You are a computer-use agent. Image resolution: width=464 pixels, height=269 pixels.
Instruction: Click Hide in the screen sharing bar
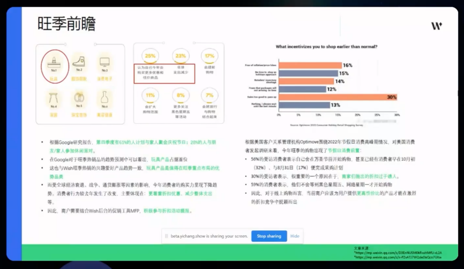pyautogui.click(x=295, y=236)
